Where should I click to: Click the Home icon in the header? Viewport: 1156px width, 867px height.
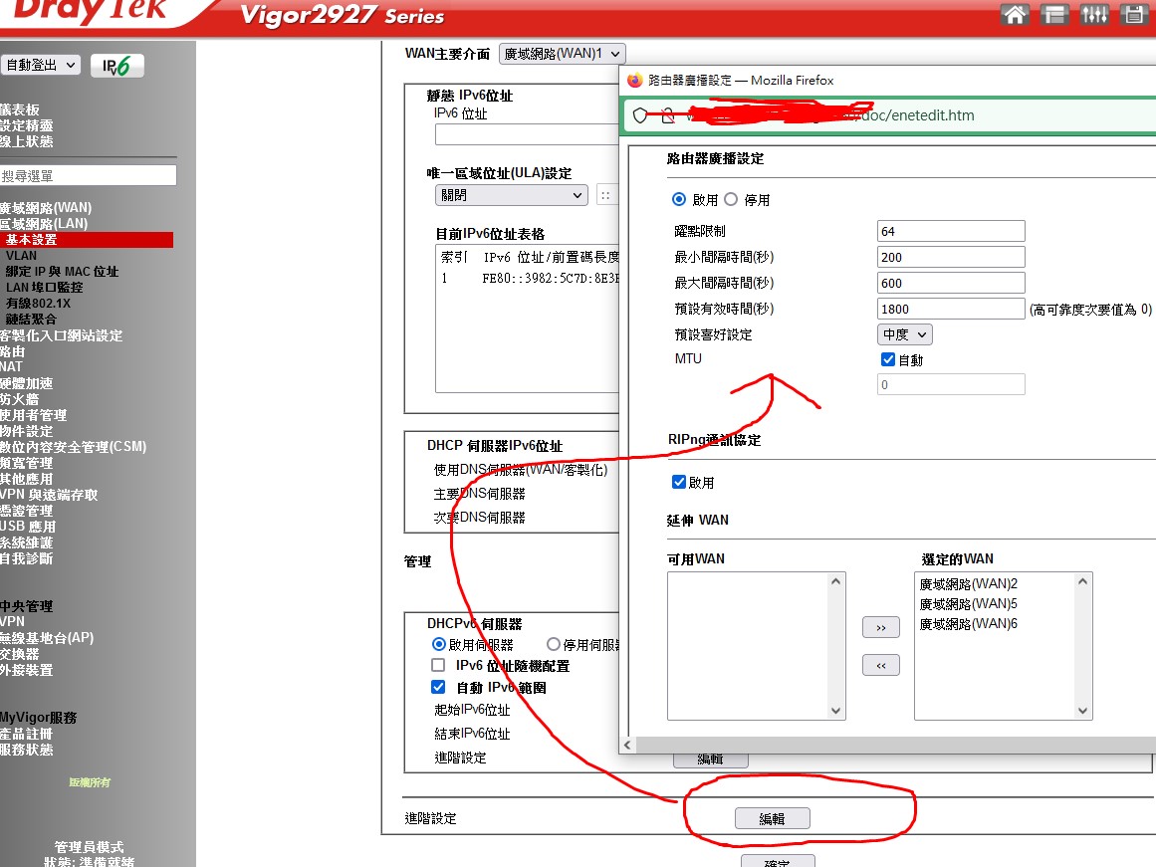[1015, 14]
